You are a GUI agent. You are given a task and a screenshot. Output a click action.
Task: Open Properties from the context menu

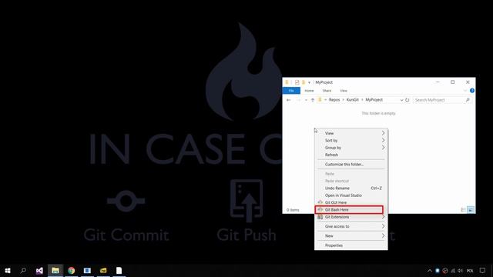coord(351,245)
